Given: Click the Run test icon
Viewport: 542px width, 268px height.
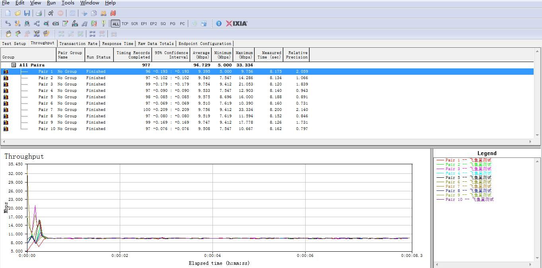Looking at the screenshot, I should click(51, 13).
